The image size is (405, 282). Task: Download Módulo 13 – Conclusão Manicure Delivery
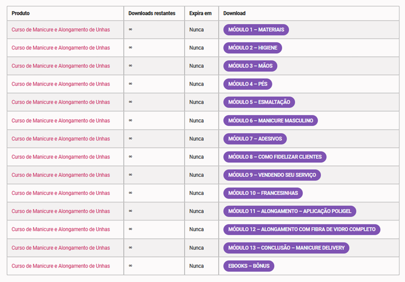(286, 248)
